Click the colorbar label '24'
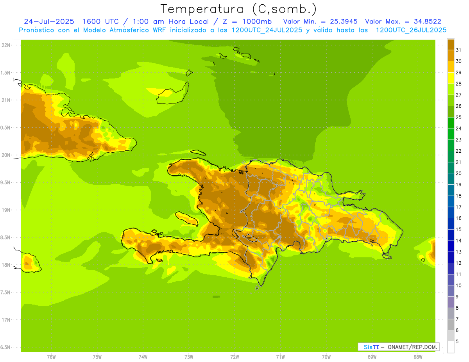Viewport: 469px width, 362px height. pos(458,128)
